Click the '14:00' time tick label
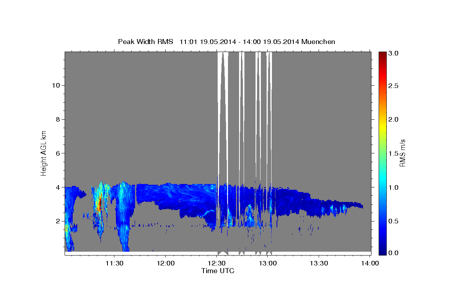 pos(370,263)
